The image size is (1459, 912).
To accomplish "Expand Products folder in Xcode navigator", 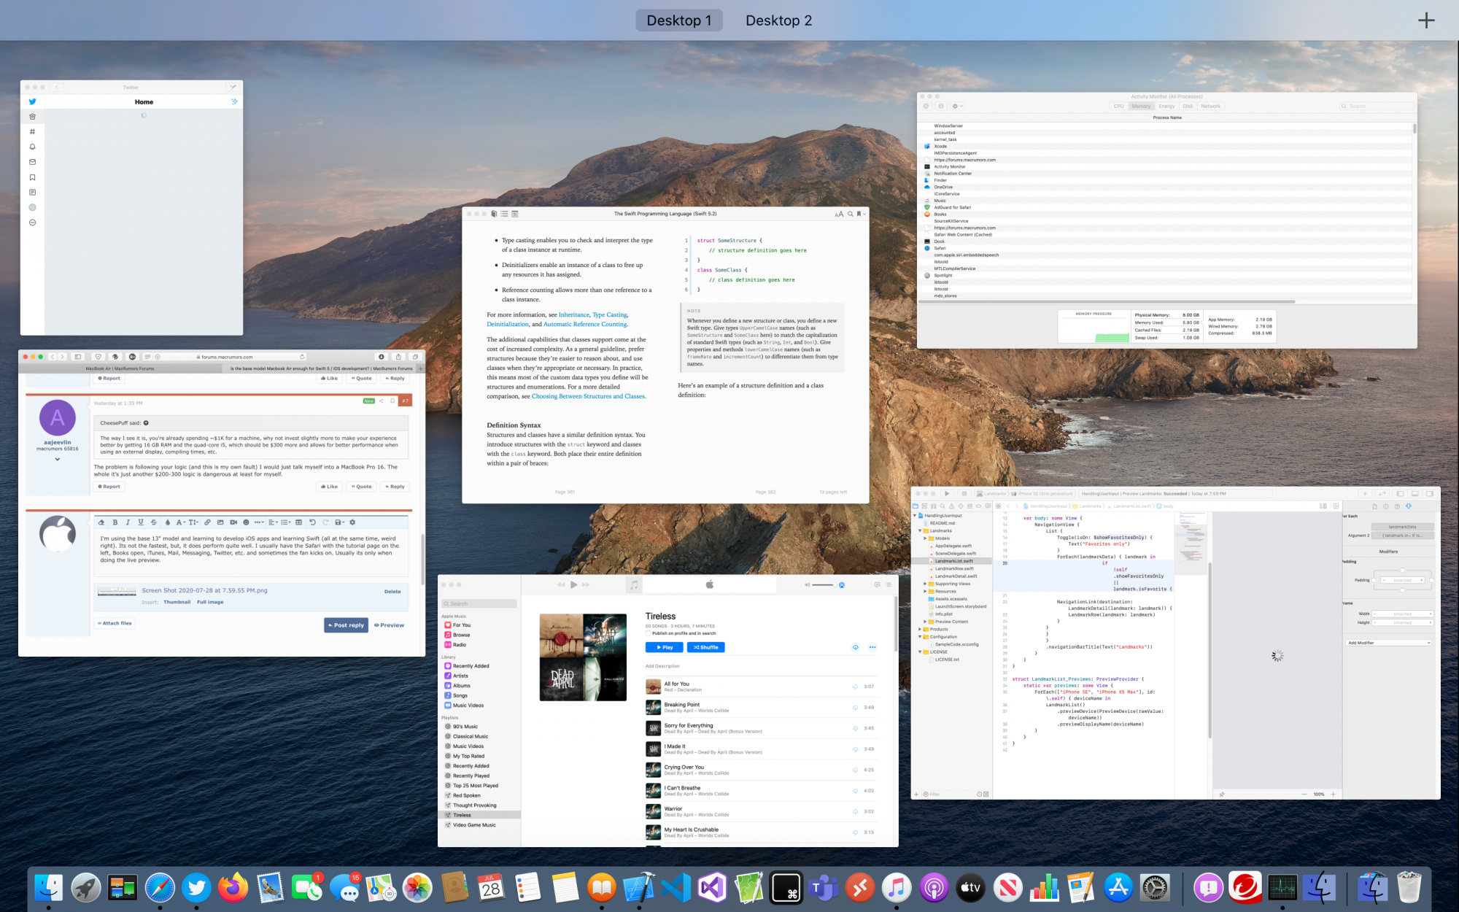I will tap(920, 629).
